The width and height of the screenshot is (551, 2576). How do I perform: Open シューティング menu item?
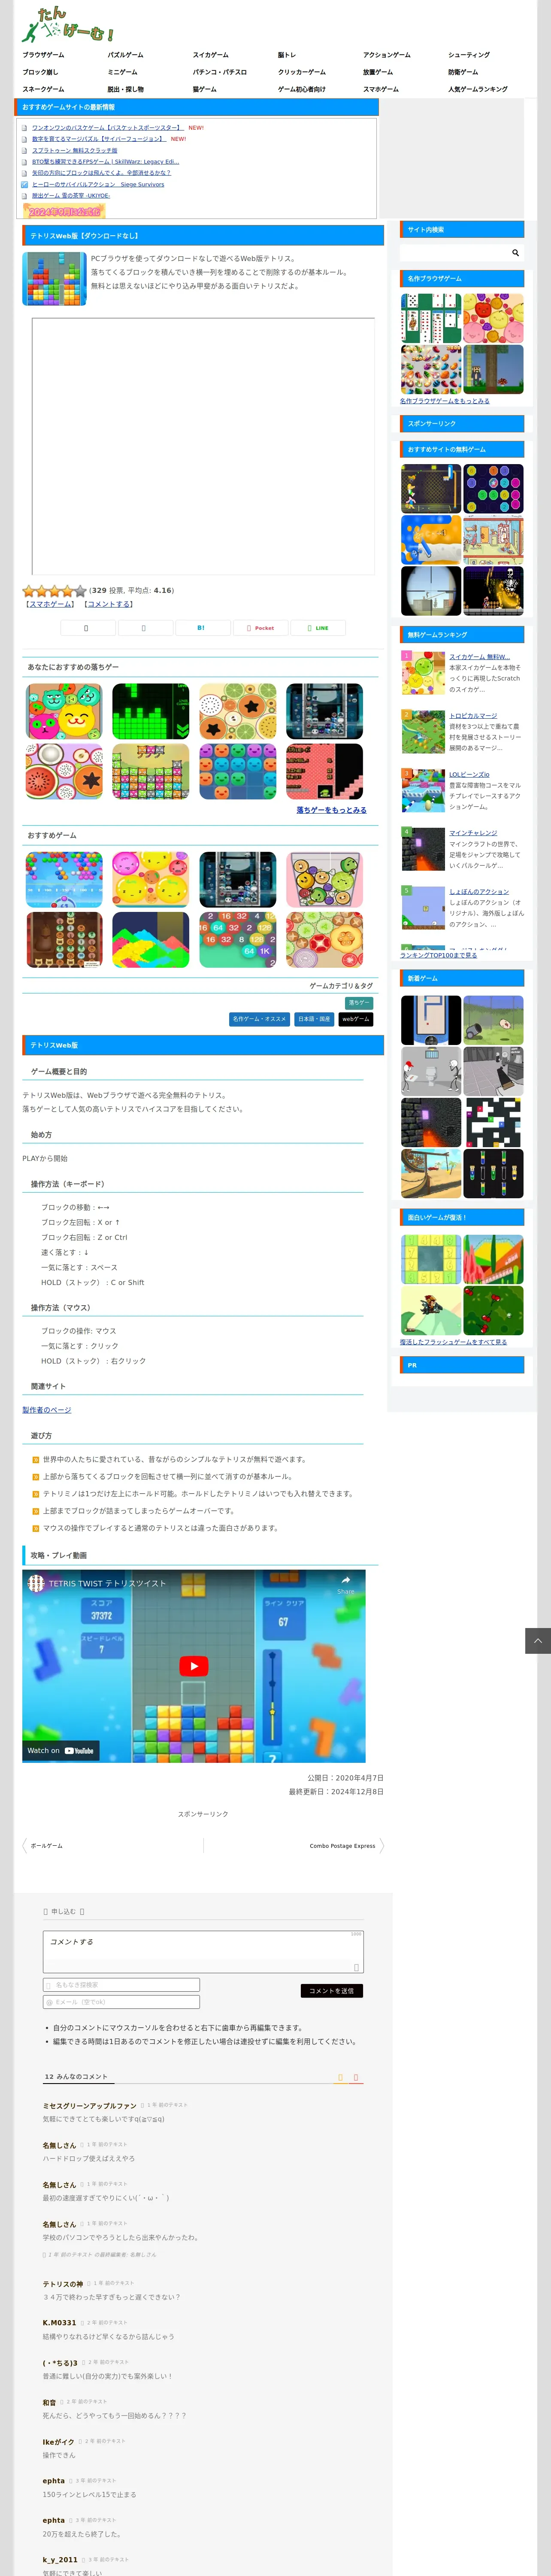469,55
